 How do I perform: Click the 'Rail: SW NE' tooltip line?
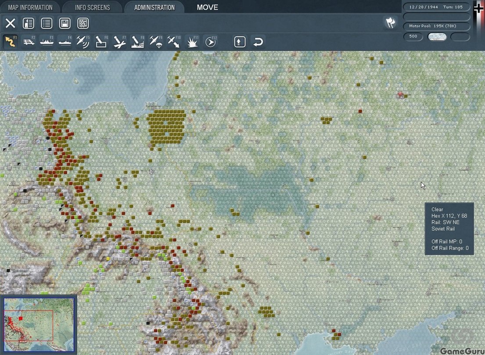tap(445, 222)
